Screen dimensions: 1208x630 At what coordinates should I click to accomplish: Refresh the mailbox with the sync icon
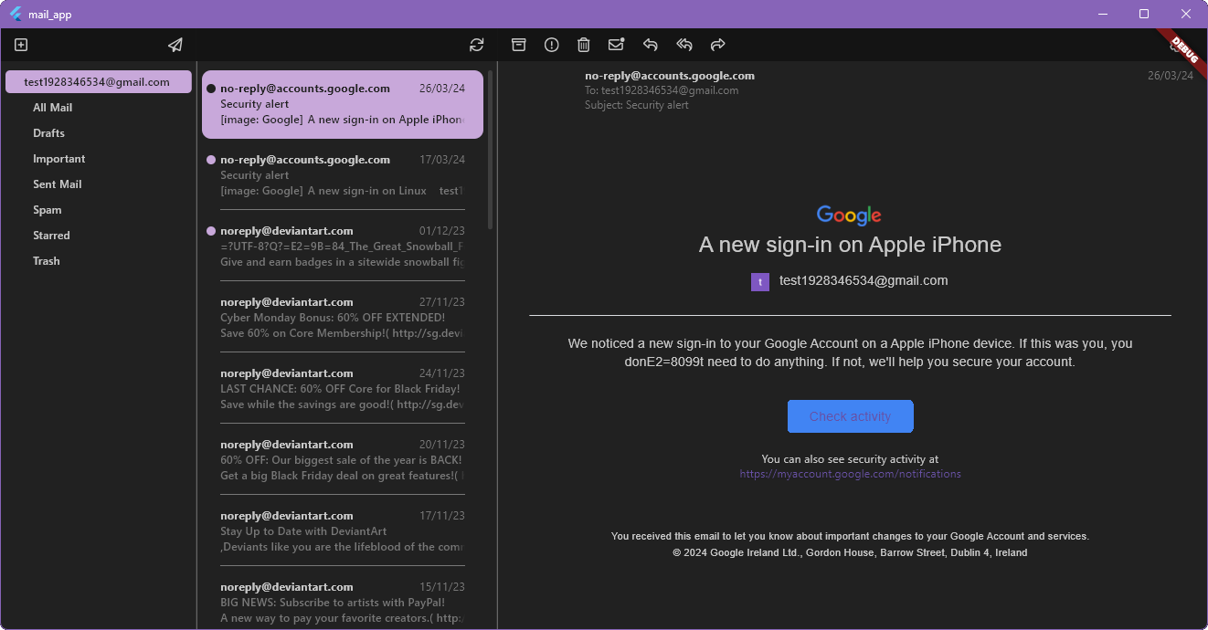[x=476, y=45]
